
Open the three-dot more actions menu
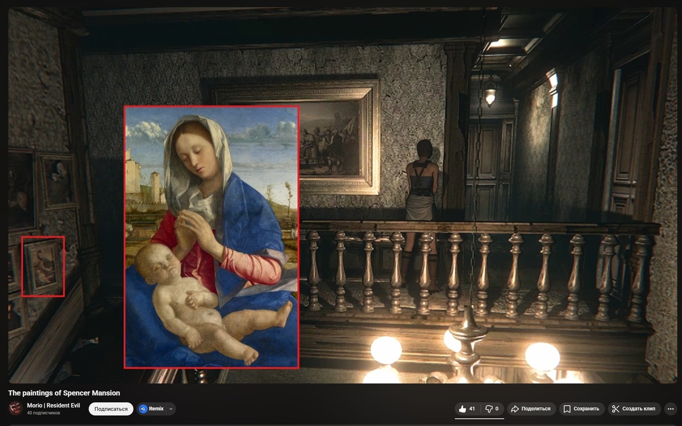click(670, 409)
